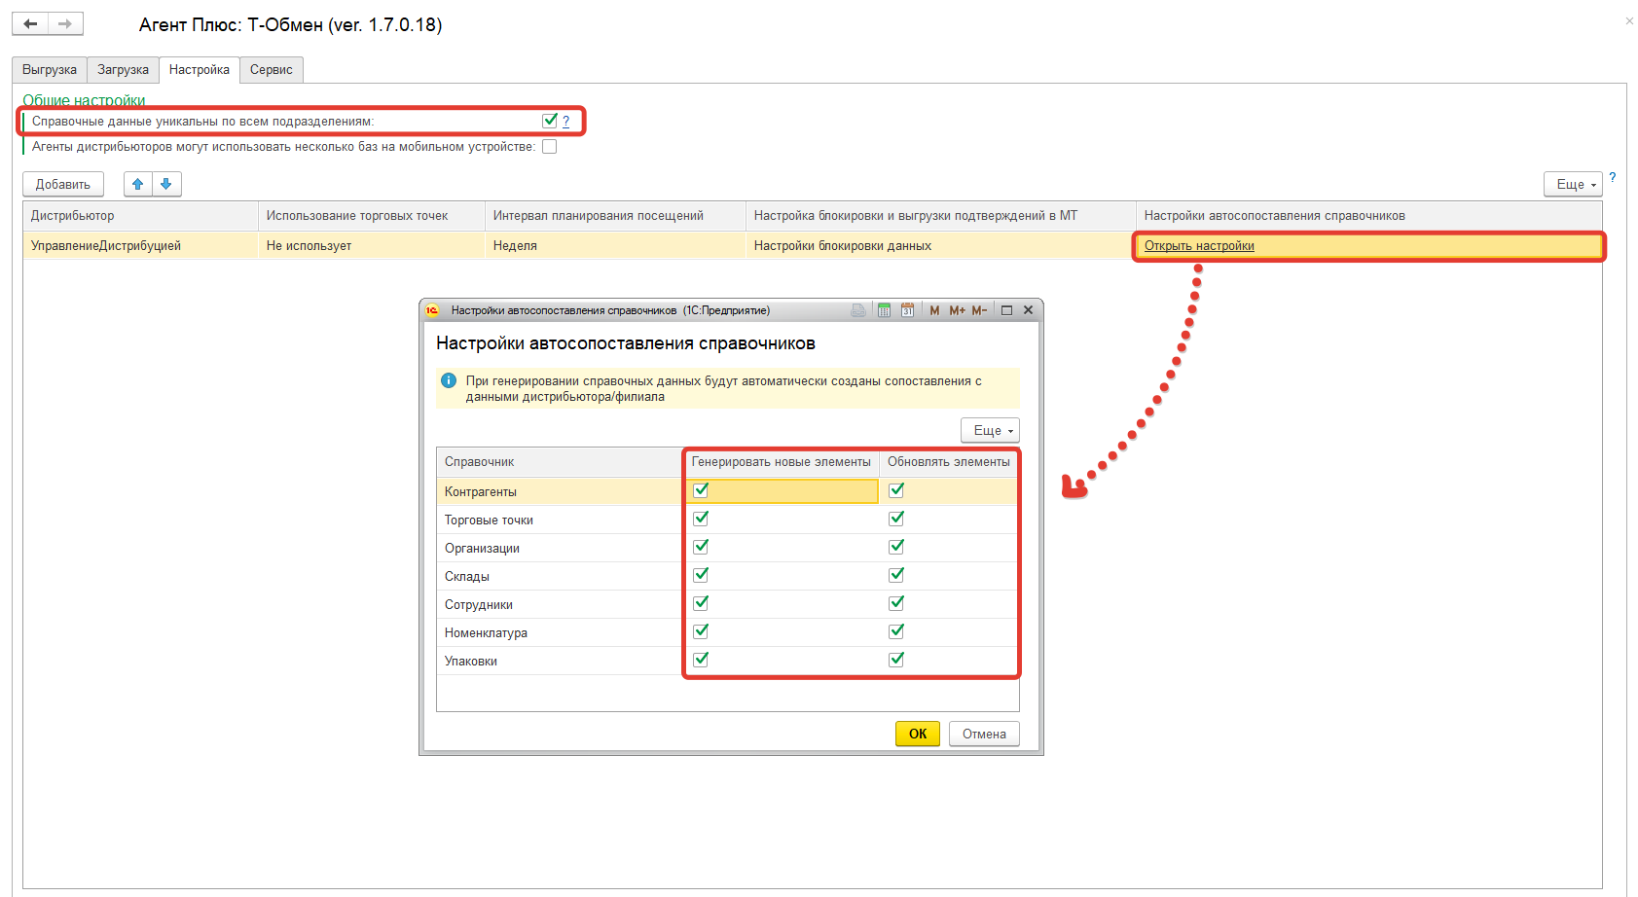Go back with the left arrow button
This screenshot has width=1638, height=897.
coord(30,23)
